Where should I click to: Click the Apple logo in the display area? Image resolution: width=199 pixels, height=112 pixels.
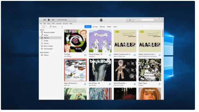pyautogui.click(x=101, y=20)
